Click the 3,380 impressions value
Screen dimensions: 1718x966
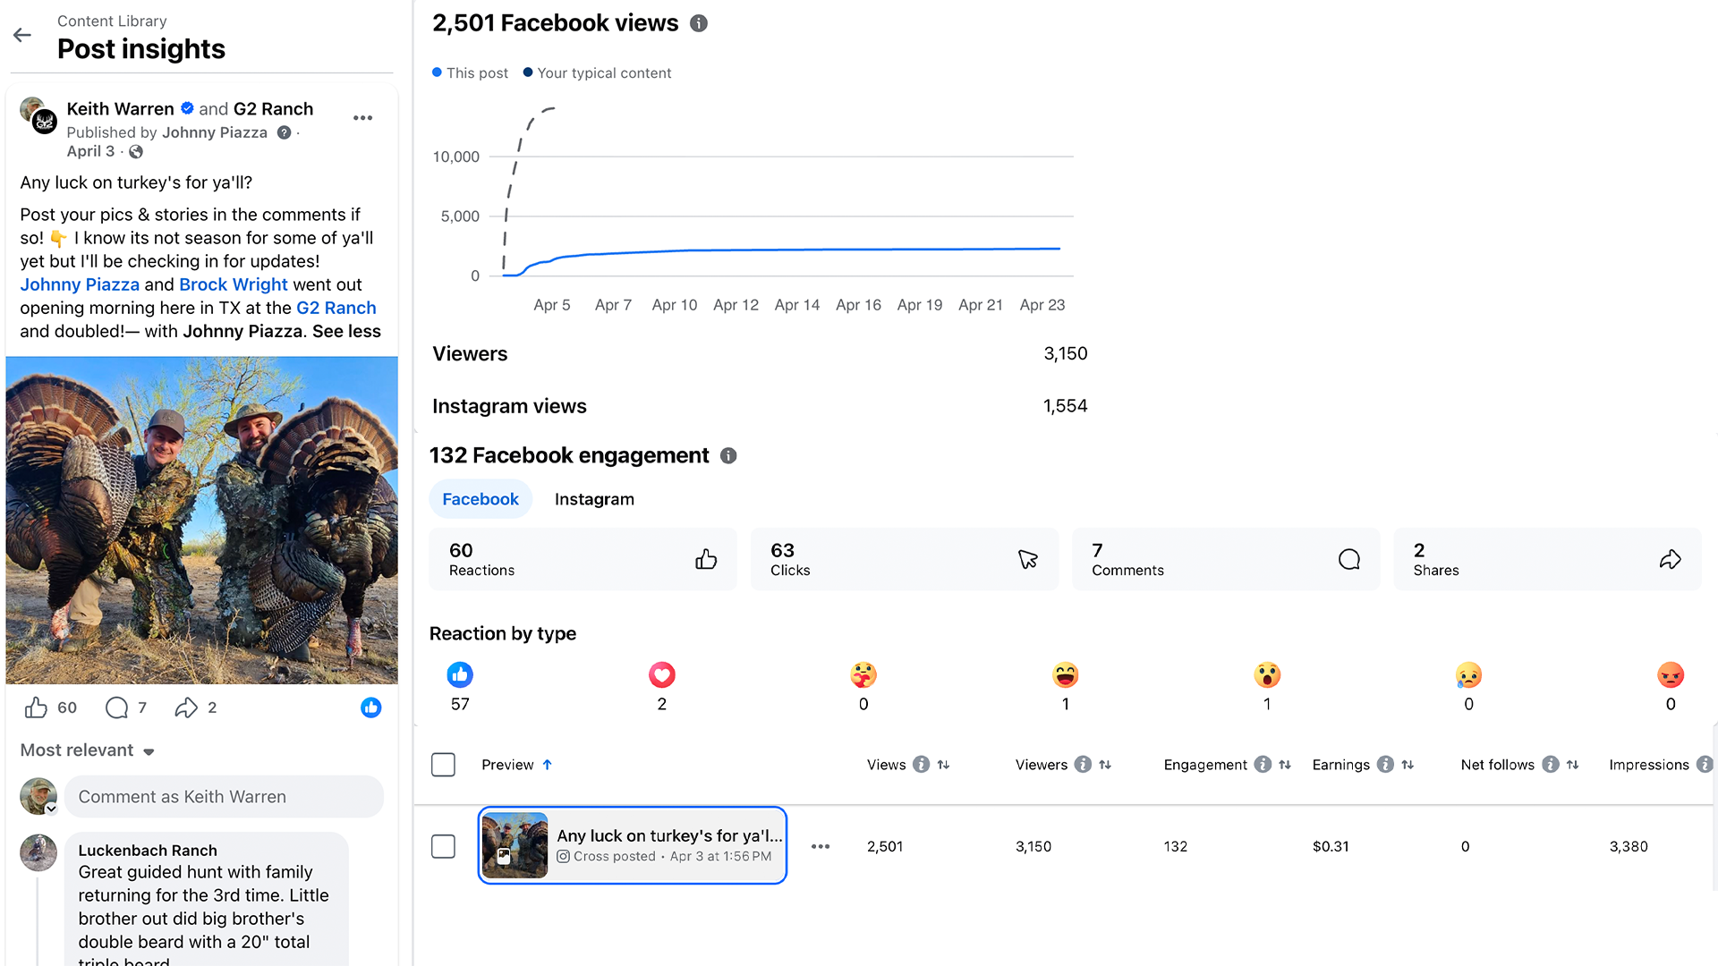(x=1629, y=846)
